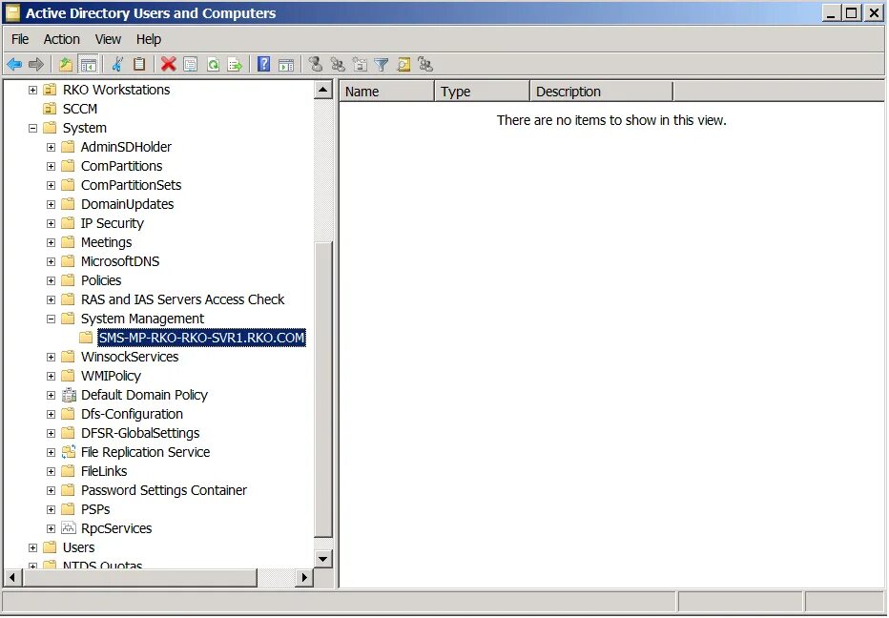Click Find objects toolbar icon
The width and height of the screenshot is (889, 618).
coord(403,65)
